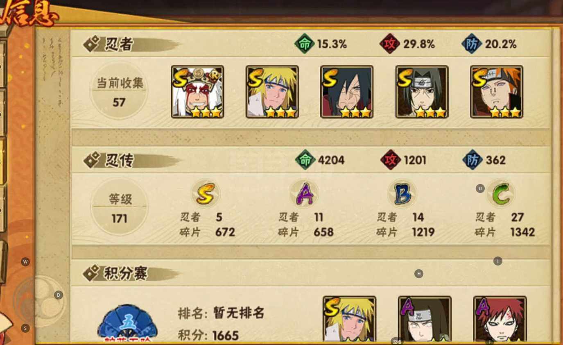The width and height of the screenshot is (563, 345).
Task: Select the Madara ninja portrait
Action: tap(347, 92)
